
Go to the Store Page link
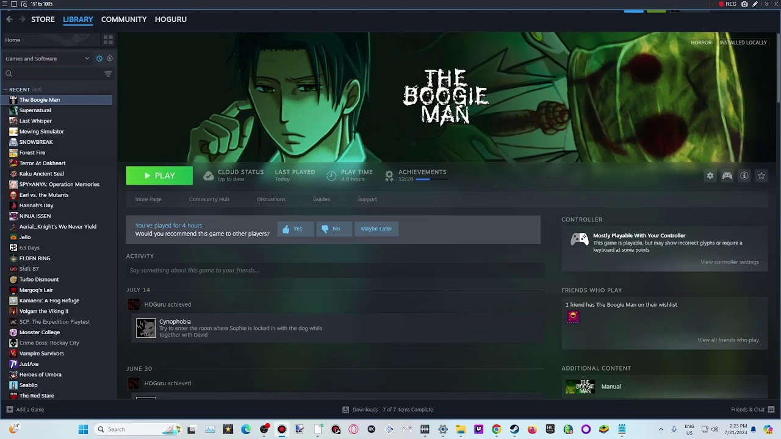(x=148, y=199)
